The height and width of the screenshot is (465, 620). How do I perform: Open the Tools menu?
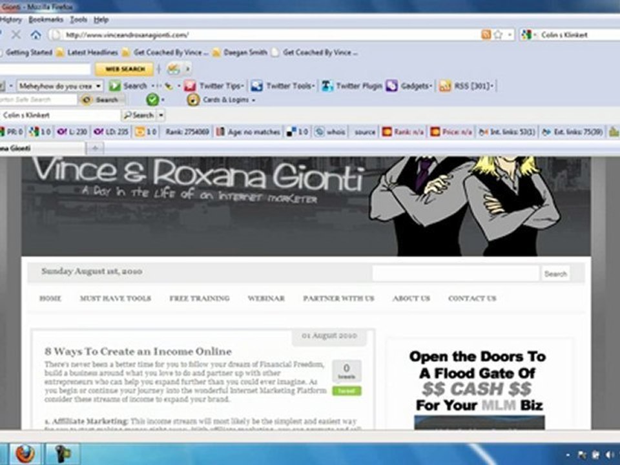pyautogui.click(x=78, y=19)
